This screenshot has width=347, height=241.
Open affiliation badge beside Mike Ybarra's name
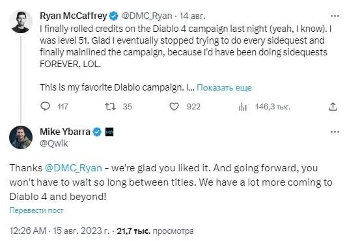pos(109,132)
